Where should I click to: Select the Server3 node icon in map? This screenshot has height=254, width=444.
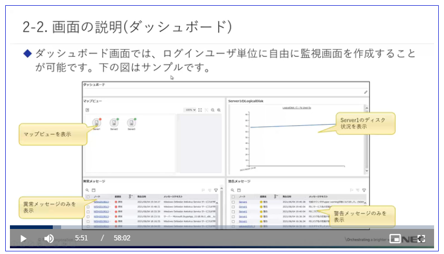click(132, 123)
